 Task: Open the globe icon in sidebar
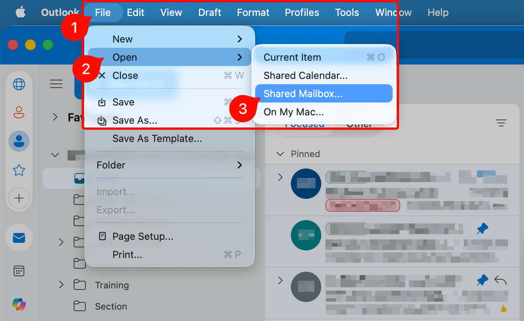(x=19, y=84)
